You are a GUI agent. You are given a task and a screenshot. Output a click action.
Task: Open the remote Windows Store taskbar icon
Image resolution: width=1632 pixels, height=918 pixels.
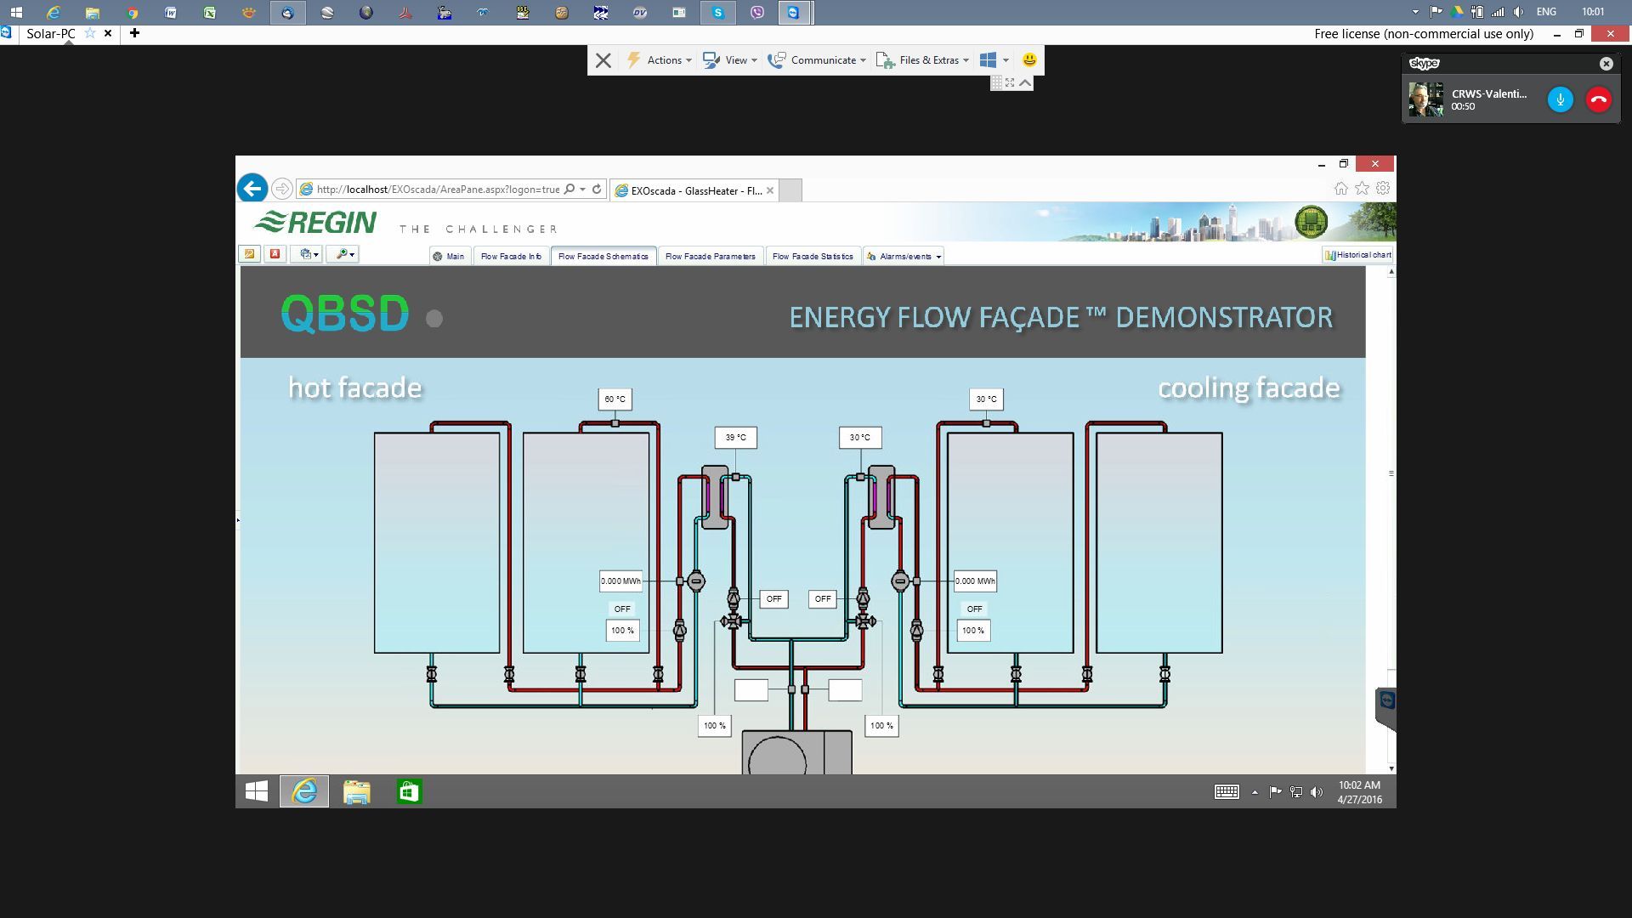(x=409, y=791)
